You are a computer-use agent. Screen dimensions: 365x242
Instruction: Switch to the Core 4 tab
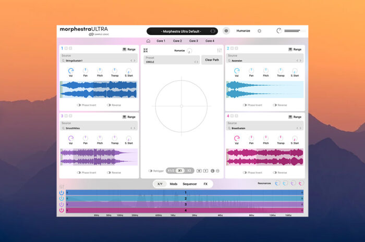210,41
